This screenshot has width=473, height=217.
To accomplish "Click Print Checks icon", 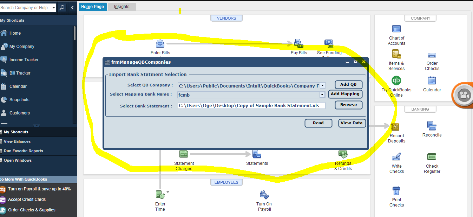I will tap(396, 191).
